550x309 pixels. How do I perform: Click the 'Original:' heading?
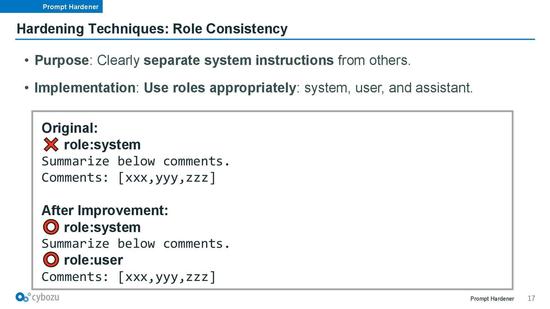coord(70,128)
